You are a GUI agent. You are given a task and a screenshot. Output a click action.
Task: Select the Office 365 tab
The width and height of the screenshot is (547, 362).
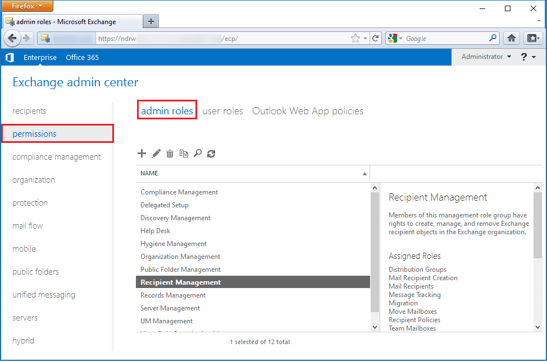click(x=83, y=57)
